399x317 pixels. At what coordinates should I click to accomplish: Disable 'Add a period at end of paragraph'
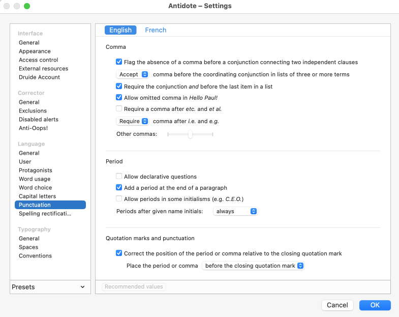[119, 188]
